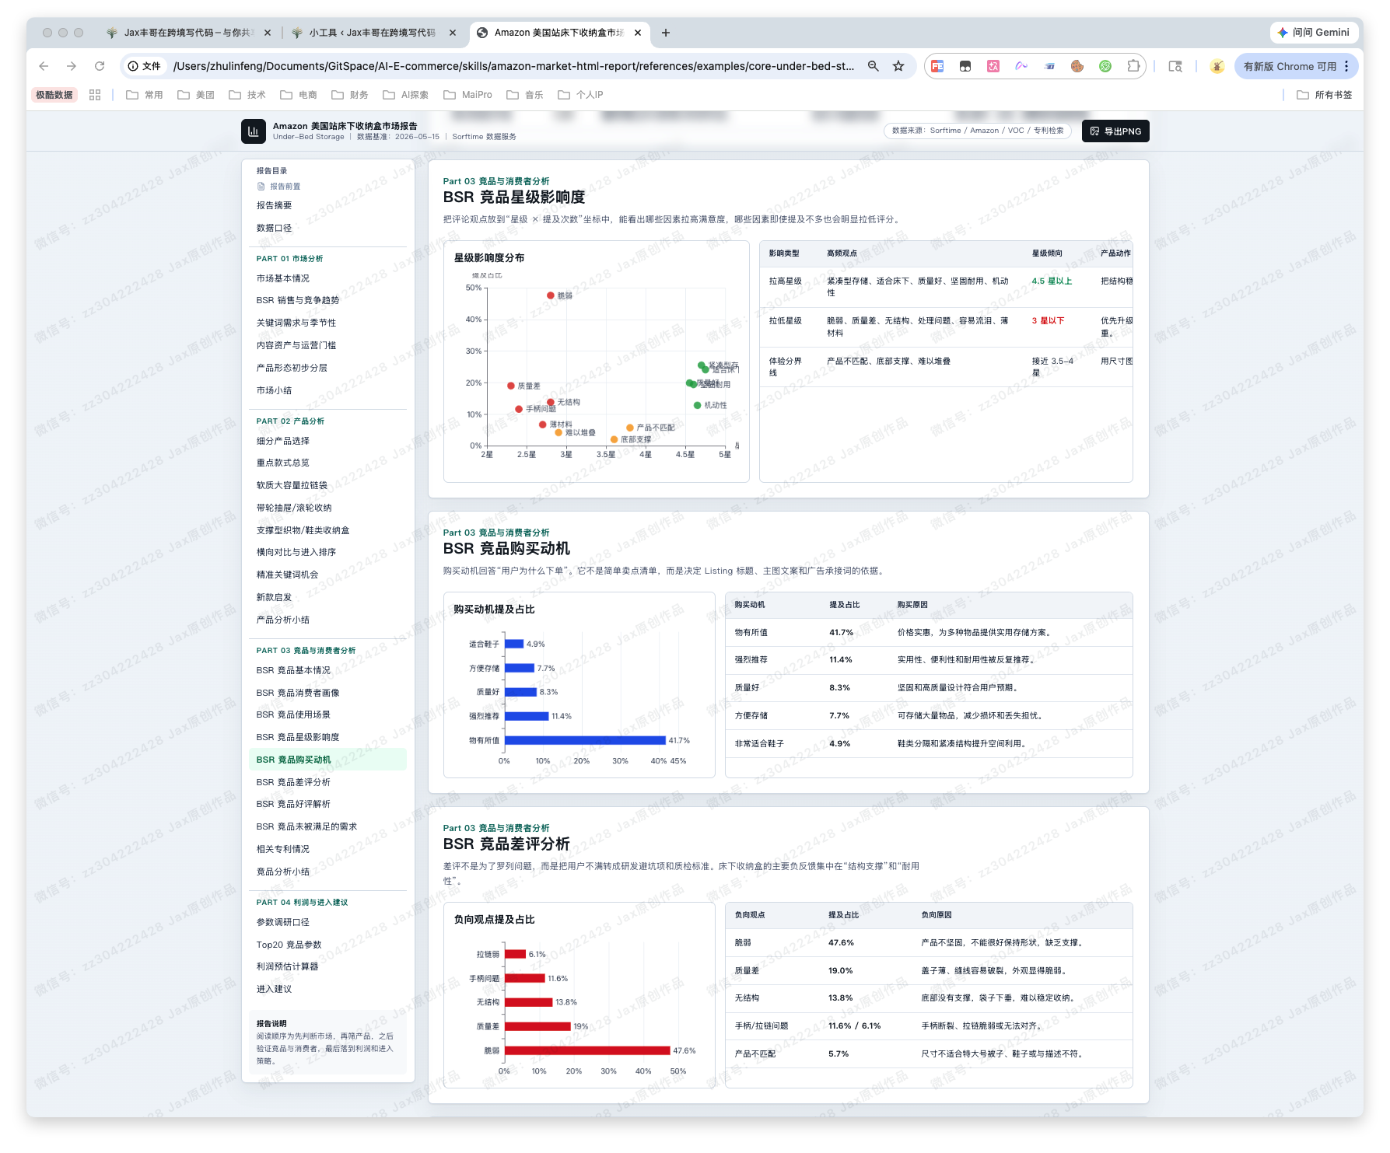1390x1153 pixels.
Task: Open the blue speed extension icon
Action: (1049, 66)
